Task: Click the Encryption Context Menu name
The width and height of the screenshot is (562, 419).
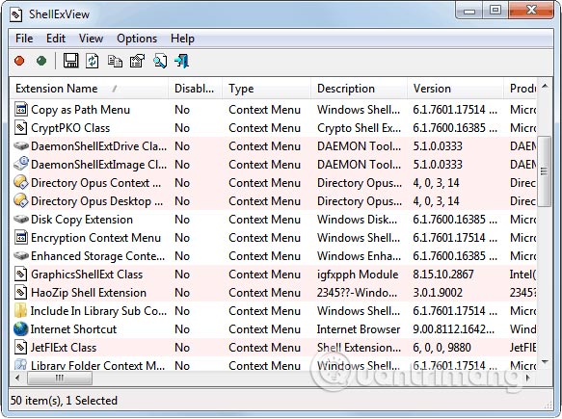Action: pos(95,238)
